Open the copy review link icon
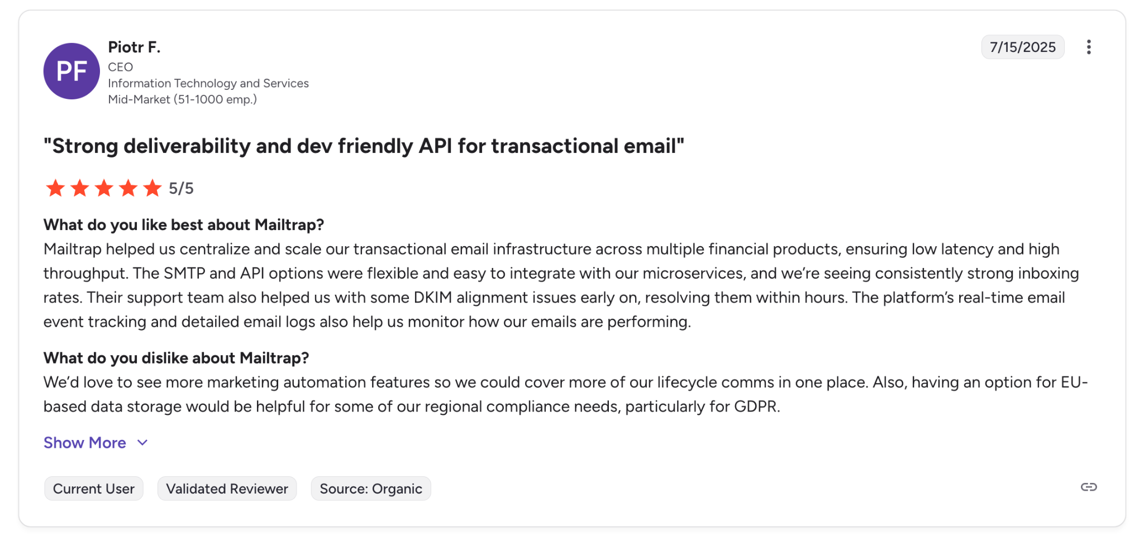Viewport: 1144px width, 541px height. click(1089, 488)
